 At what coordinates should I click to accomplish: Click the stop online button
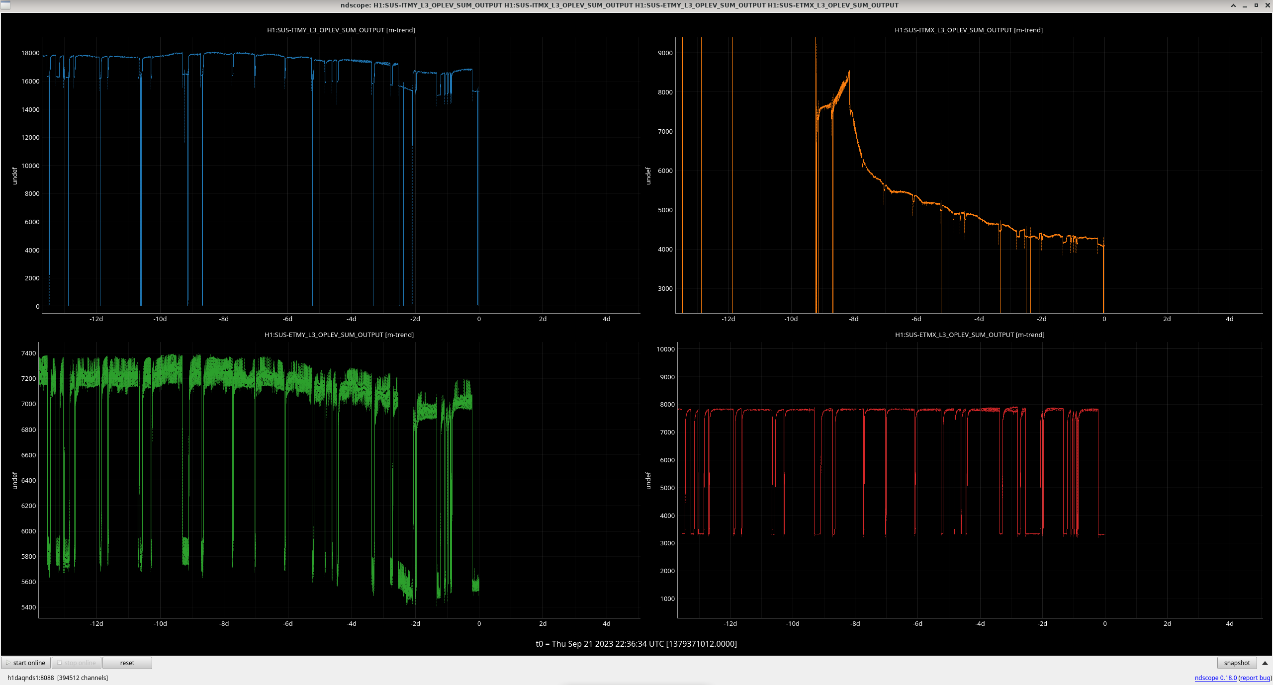(77, 663)
